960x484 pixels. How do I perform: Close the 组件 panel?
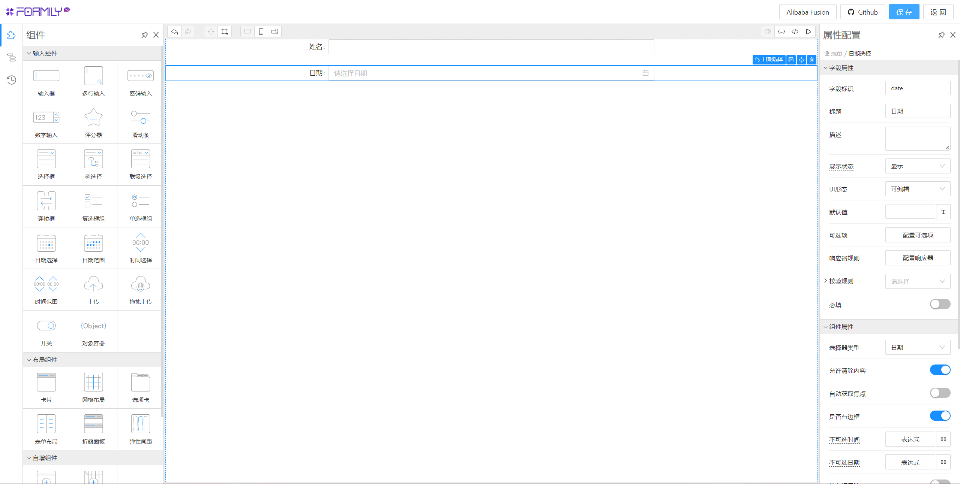(x=156, y=35)
